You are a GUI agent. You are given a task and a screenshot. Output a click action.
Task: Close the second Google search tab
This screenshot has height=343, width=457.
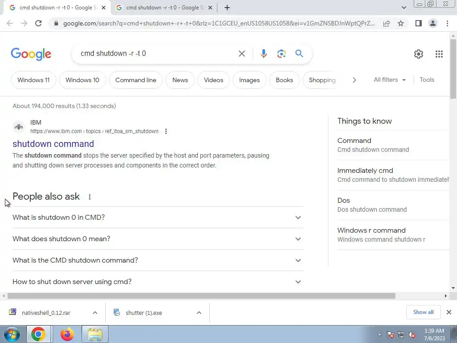(x=210, y=8)
